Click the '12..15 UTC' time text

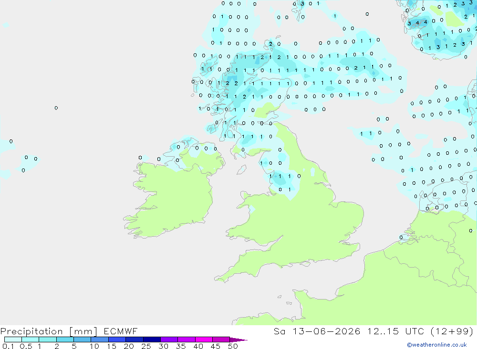click(396, 331)
